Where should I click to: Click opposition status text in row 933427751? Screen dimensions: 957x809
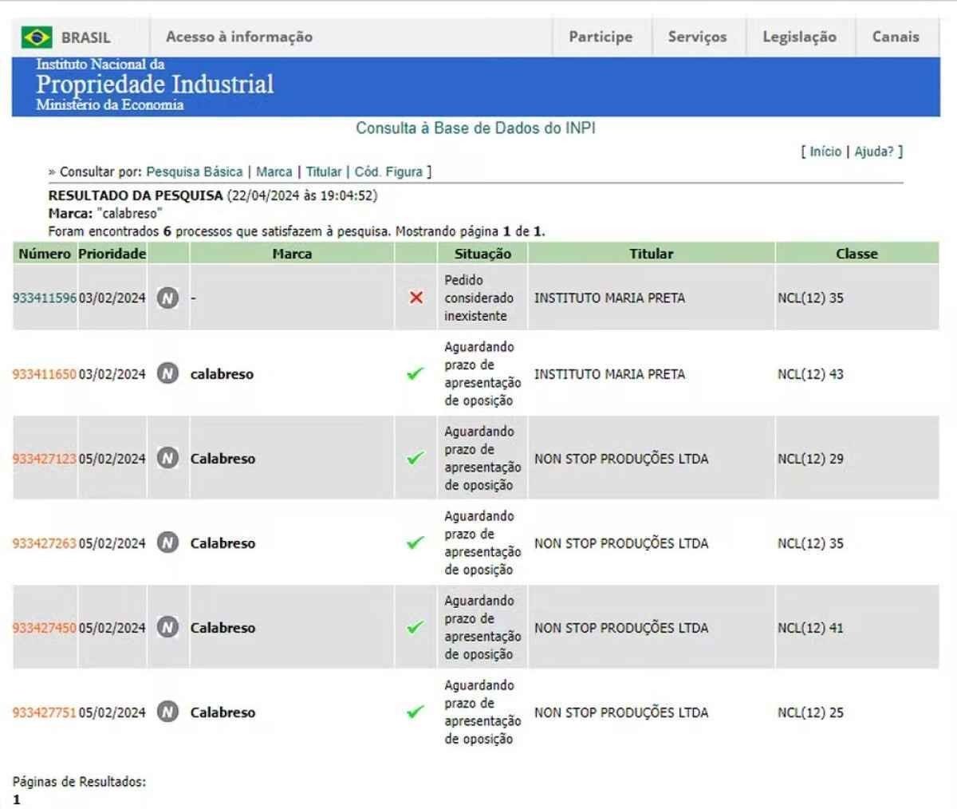click(x=482, y=712)
